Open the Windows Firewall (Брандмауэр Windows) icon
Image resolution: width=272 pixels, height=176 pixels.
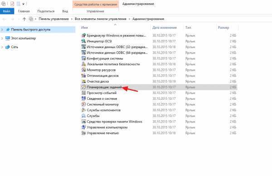tap(83, 35)
